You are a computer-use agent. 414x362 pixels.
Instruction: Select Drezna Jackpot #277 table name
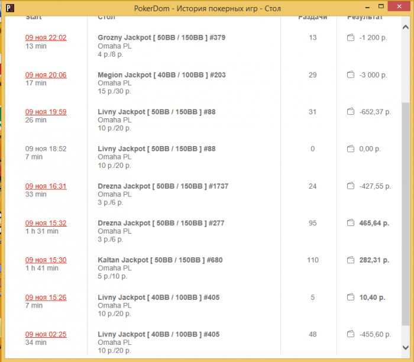tap(161, 223)
